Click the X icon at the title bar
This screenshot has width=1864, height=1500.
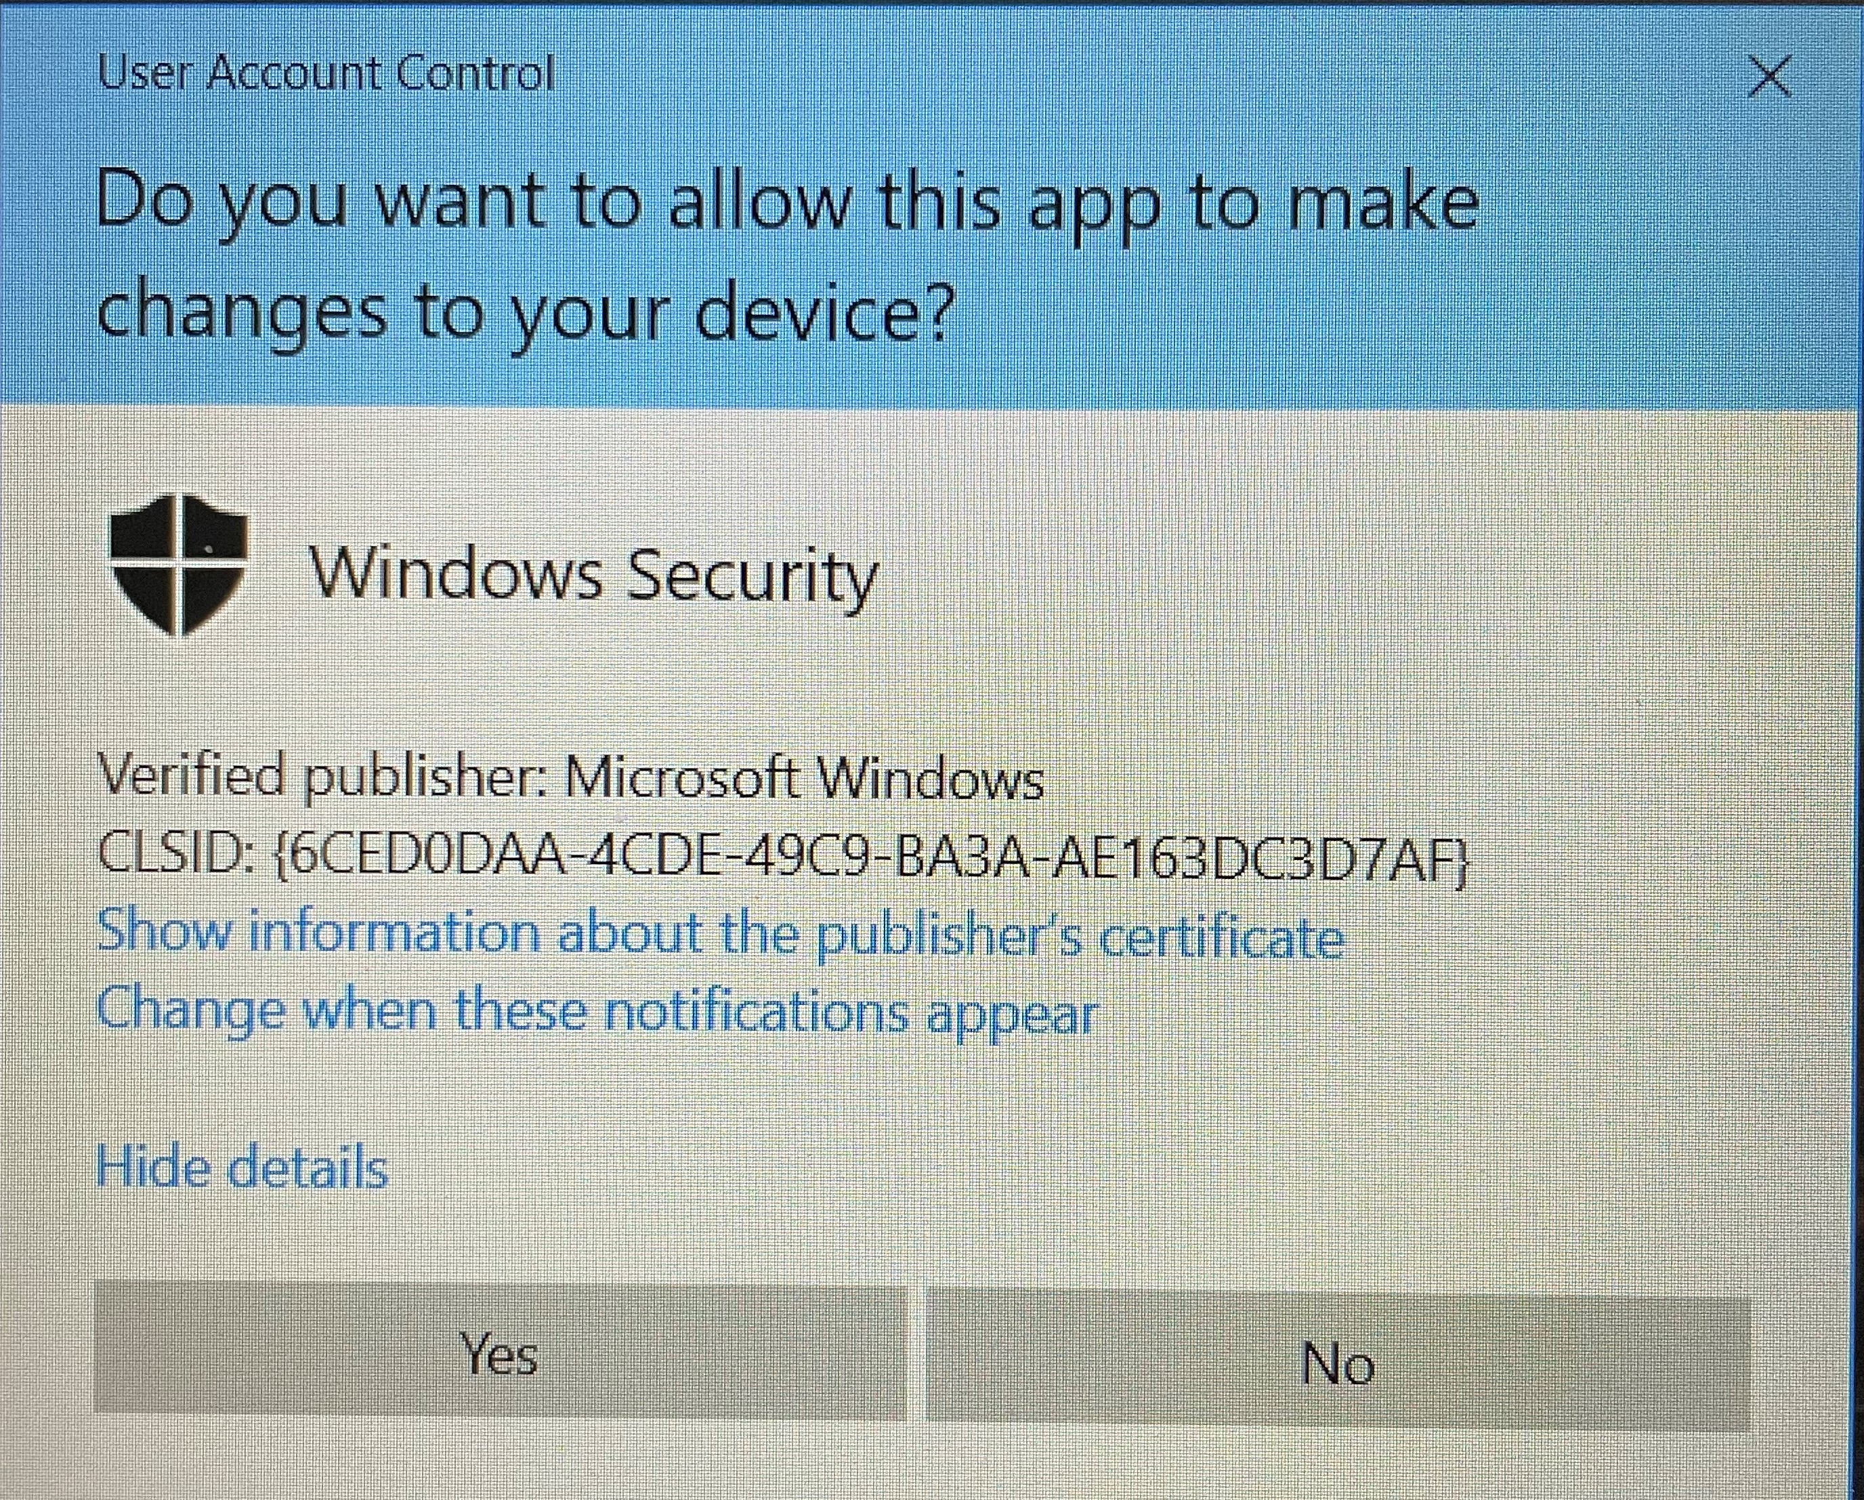pyautogui.click(x=1769, y=77)
